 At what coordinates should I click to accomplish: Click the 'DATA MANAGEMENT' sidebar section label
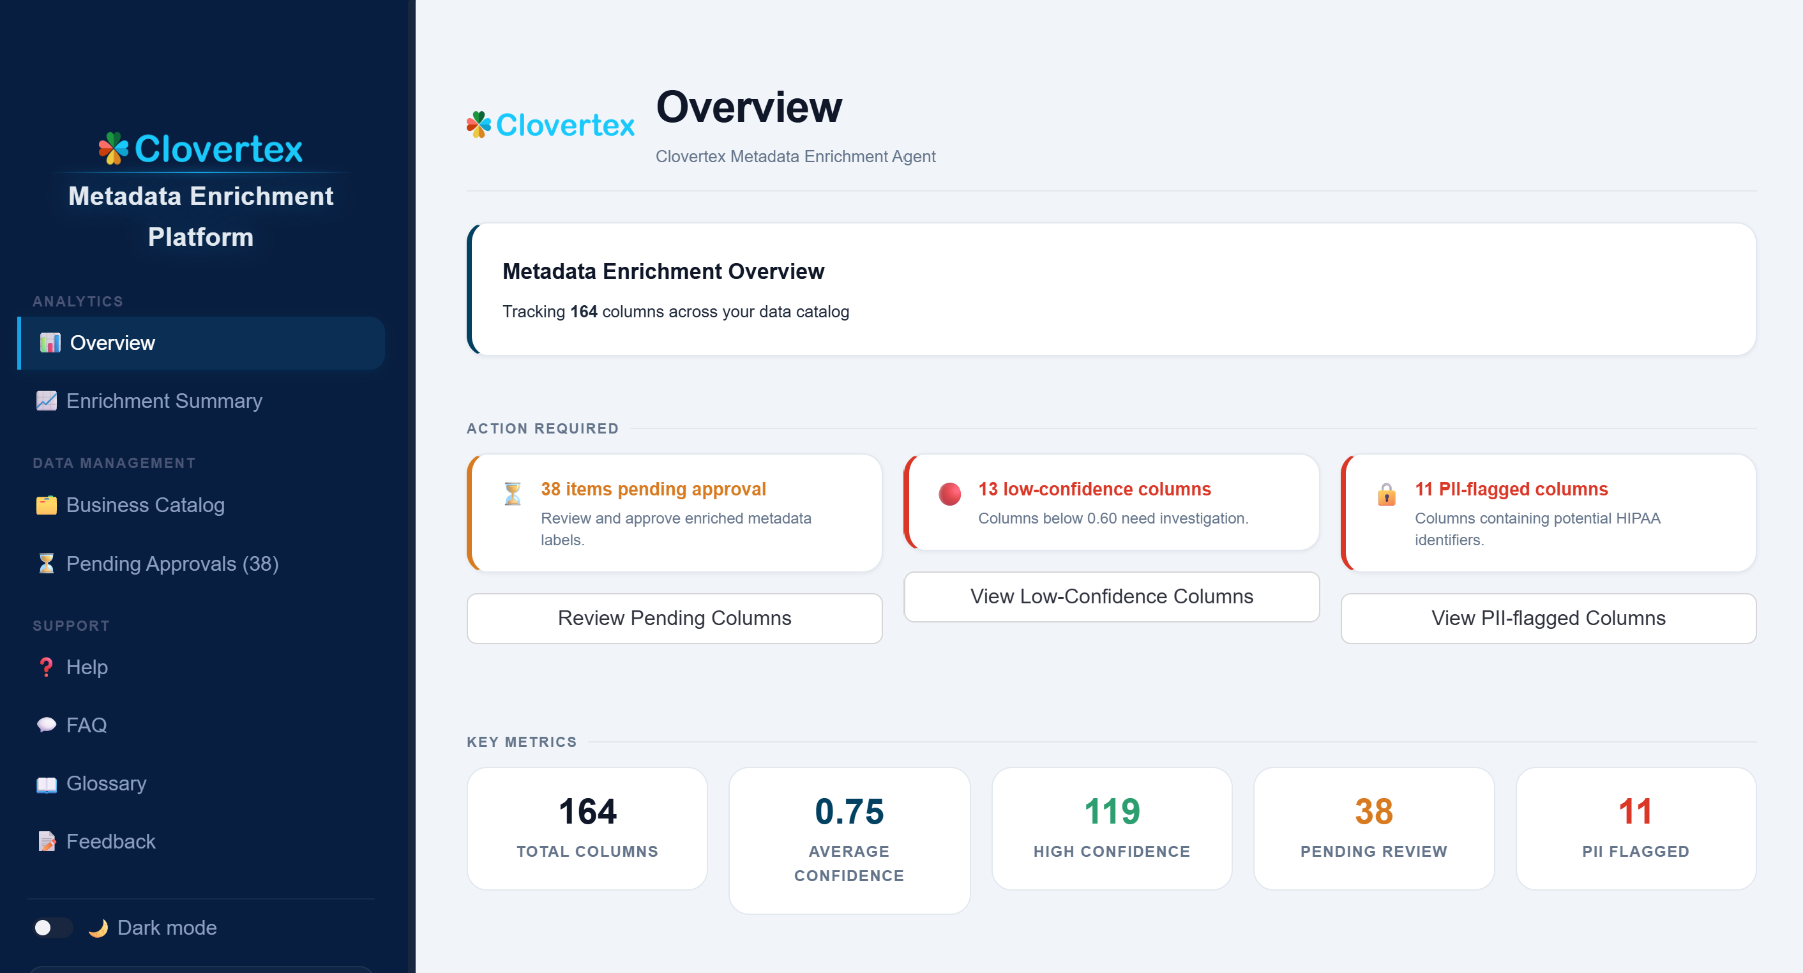coord(114,463)
